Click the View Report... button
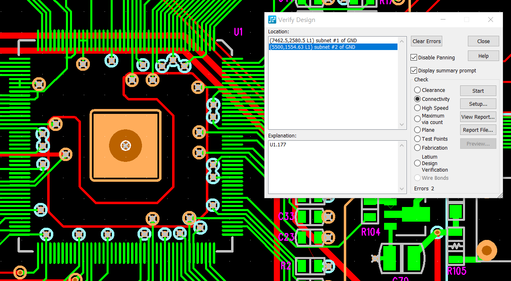 point(478,117)
